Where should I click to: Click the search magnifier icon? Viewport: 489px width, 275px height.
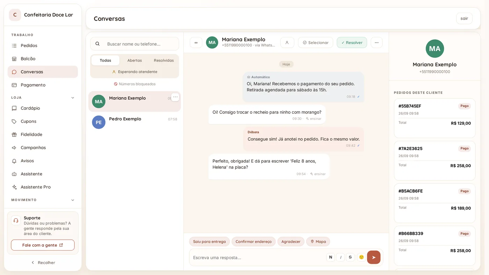point(97,44)
